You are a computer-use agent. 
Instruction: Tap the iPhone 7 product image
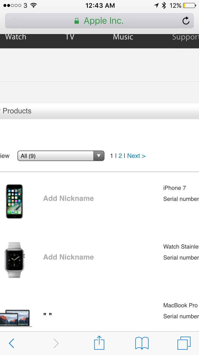(15, 201)
